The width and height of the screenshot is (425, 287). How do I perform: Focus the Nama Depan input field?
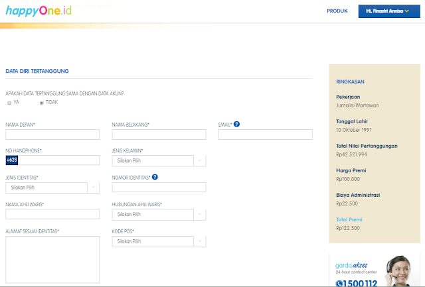52,135
